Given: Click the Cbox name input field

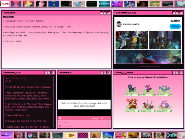Looking at the screenshot, I should tap(84, 122).
